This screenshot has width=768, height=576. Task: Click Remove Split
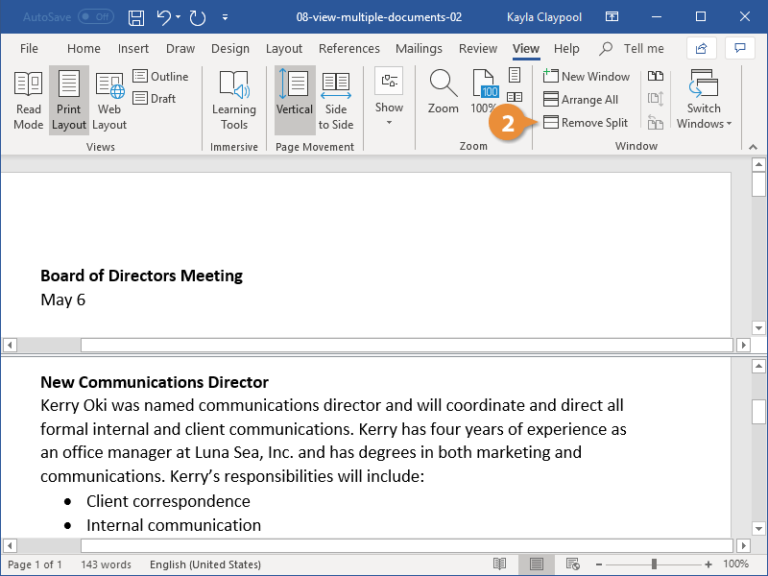586,123
